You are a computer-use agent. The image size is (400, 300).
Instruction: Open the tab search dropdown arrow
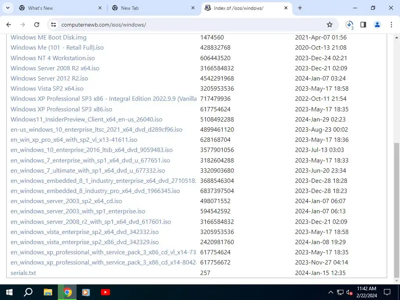click(x=8, y=8)
